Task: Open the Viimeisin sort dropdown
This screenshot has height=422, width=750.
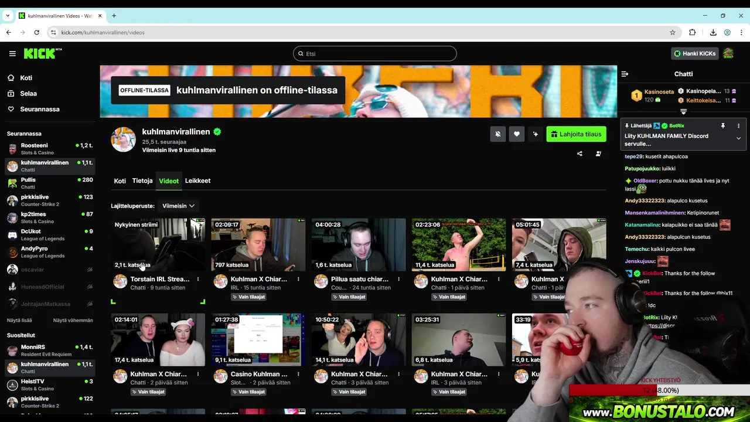Action: pos(178,206)
